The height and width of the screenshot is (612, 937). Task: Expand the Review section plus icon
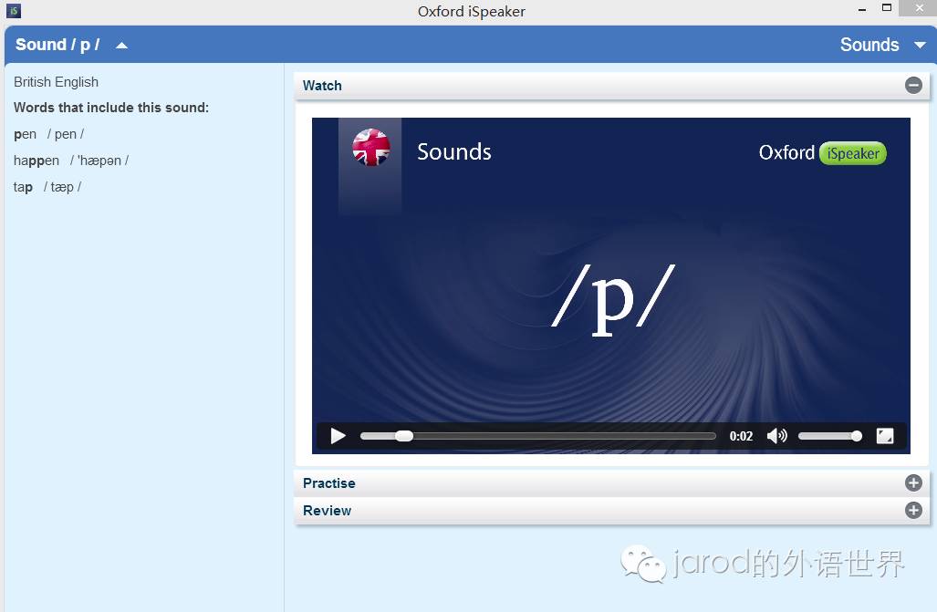click(913, 511)
